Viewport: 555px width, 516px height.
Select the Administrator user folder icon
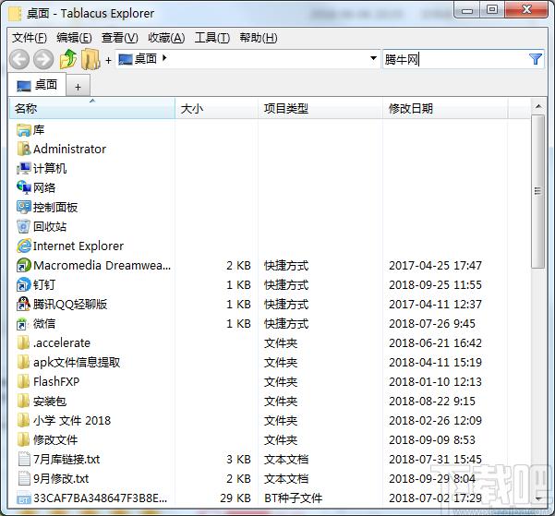(23, 149)
